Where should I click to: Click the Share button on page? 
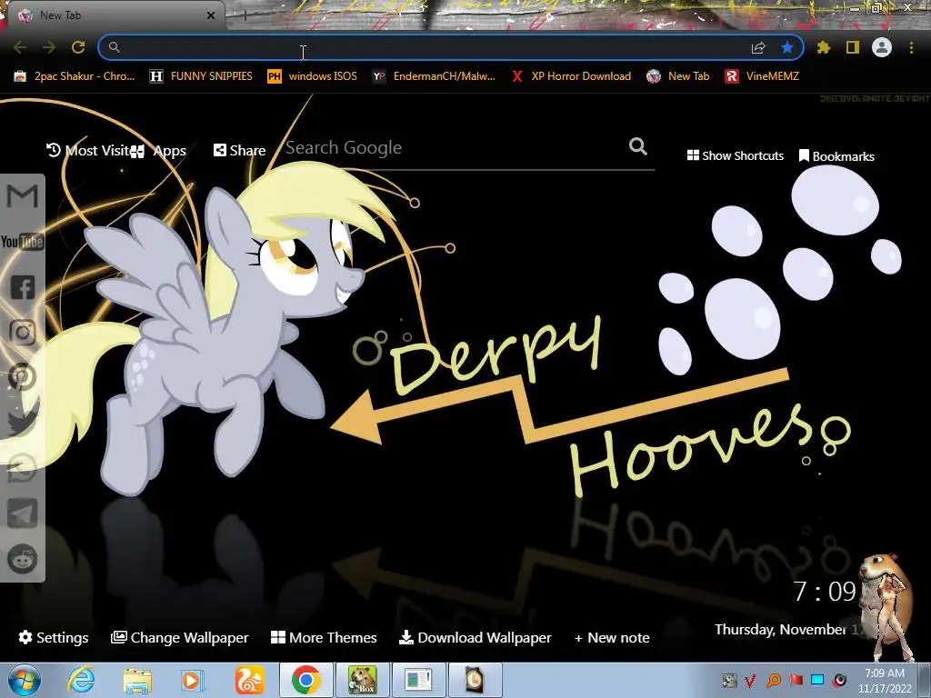coord(239,150)
